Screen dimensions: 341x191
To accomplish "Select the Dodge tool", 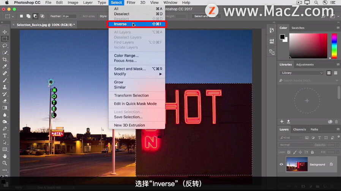I will [x=5, y=122].
